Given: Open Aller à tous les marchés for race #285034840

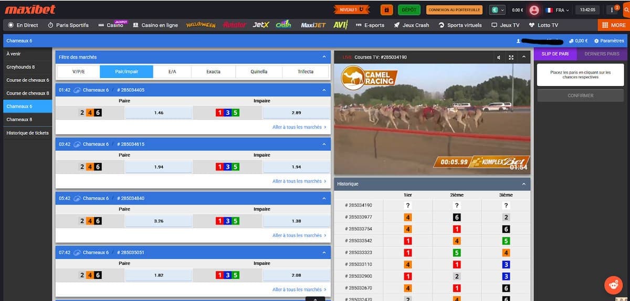Looking at the screenshot, I should 299,235.
